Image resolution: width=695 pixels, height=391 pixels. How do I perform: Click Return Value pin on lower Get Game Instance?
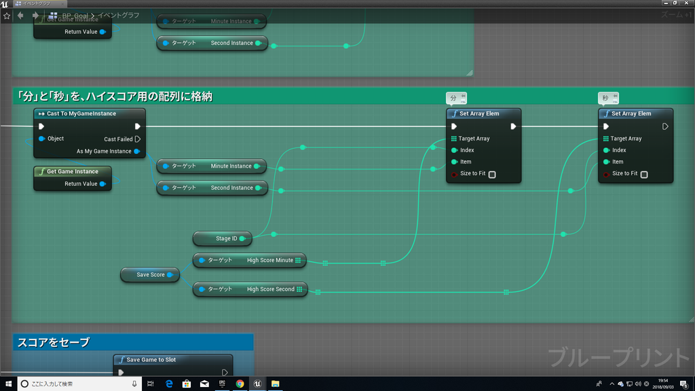(x=103, y=183)
